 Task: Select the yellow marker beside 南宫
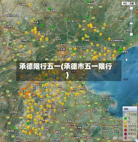pyautogui.click(x=45, y=110)
